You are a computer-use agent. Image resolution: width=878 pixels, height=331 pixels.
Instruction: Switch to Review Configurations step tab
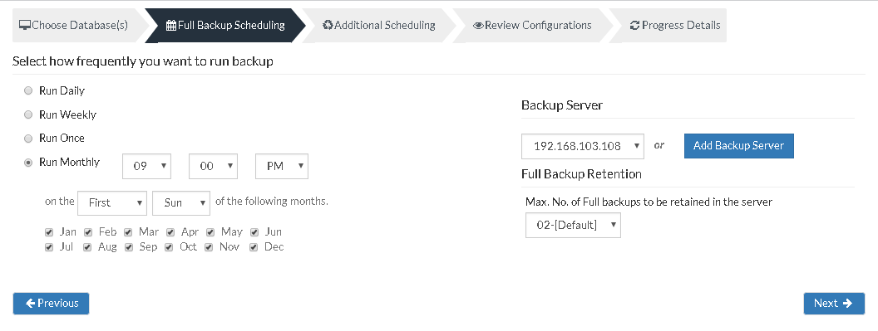(x=532, y=25)
